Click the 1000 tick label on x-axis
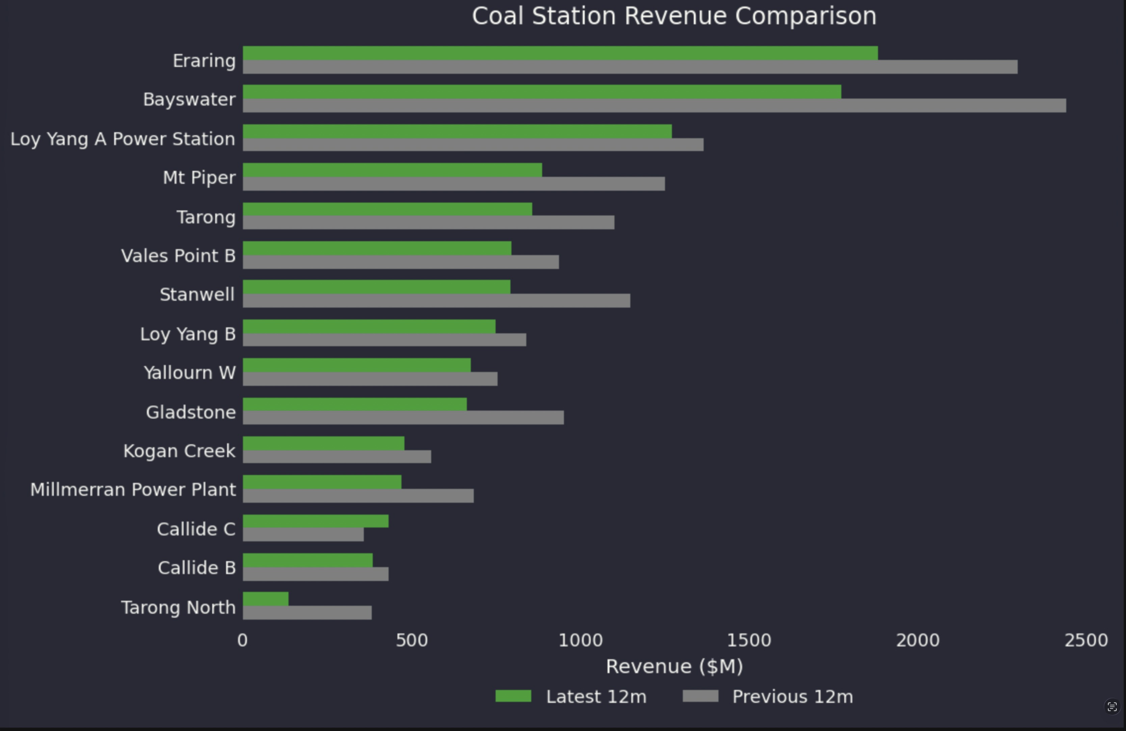 (x=581, y=640)
